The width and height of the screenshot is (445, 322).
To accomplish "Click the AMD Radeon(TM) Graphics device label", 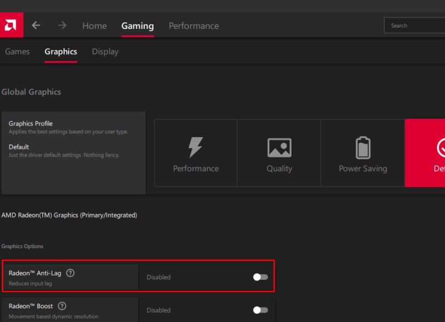I will tap(69, 215).
